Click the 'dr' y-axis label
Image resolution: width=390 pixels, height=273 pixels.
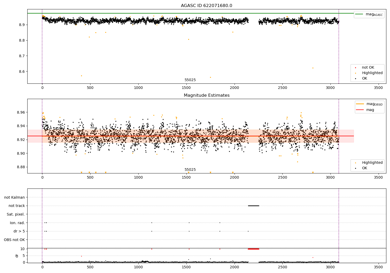click(x=17, y=256)
